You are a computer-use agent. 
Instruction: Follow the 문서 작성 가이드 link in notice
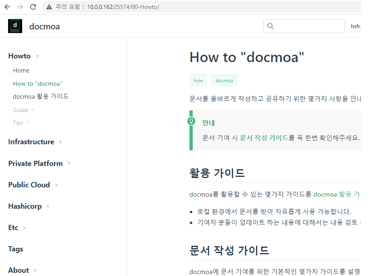point(264,138)
